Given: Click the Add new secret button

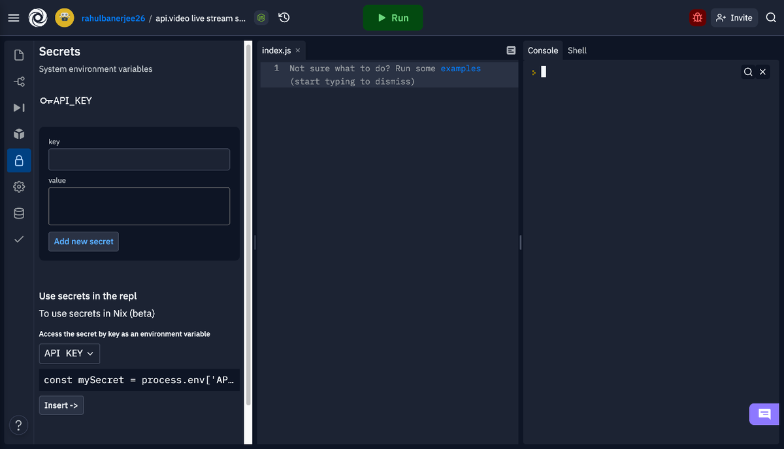Looking at the screenshot, I should pos(83,241).
